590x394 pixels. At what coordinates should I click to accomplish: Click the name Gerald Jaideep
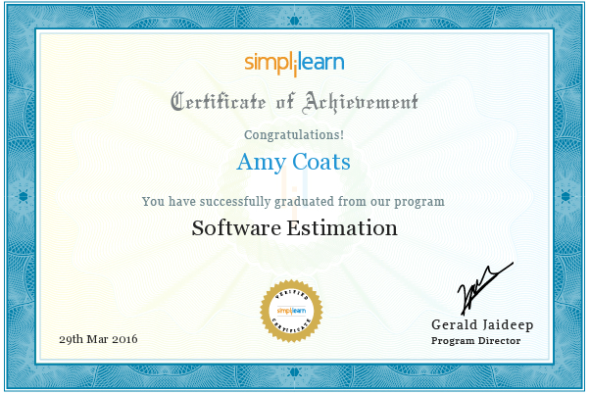482,324
